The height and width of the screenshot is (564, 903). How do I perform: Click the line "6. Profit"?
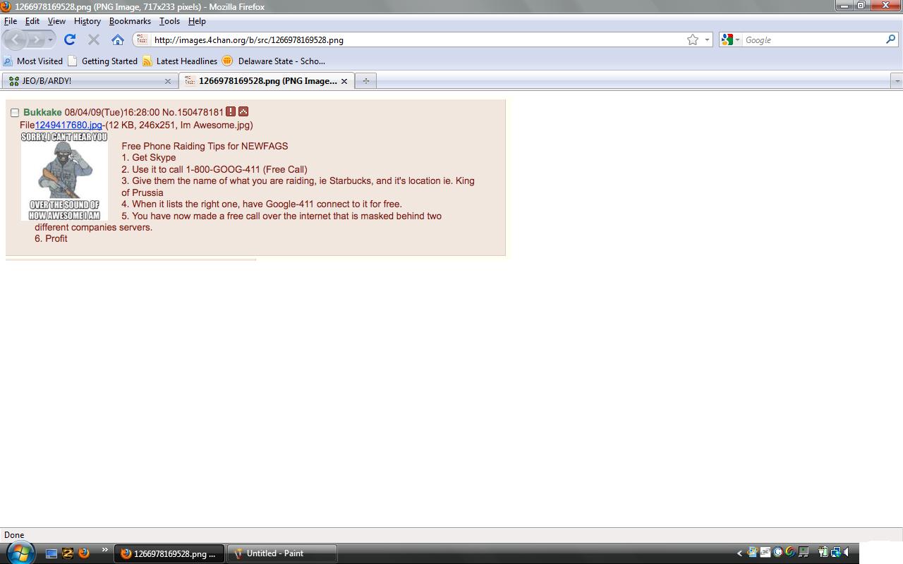(51, 239)
